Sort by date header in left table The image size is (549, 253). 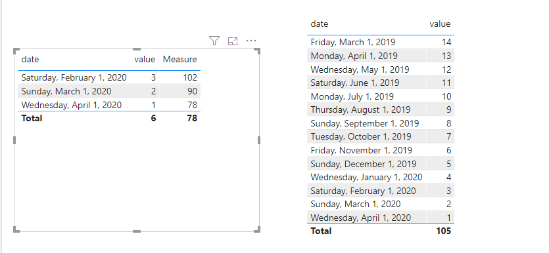click(30, 60)
